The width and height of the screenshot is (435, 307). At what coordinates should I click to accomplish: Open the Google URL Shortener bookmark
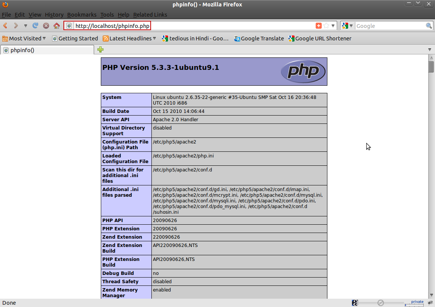pyautogui.click(x=320, y=38)
